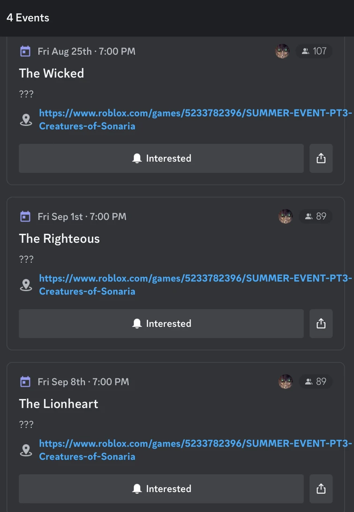Click the calendar icon for The Righteous event
Viewport: 354px width, 512px height.
(25, 216)
